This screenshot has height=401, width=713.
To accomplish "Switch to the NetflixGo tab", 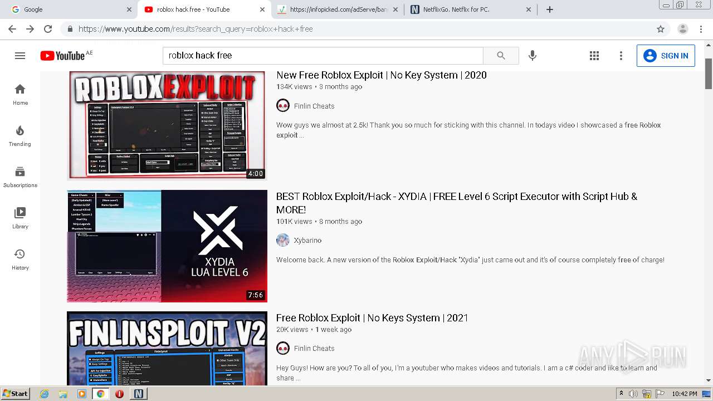I will pyautogui.click(x=471, y=9).
